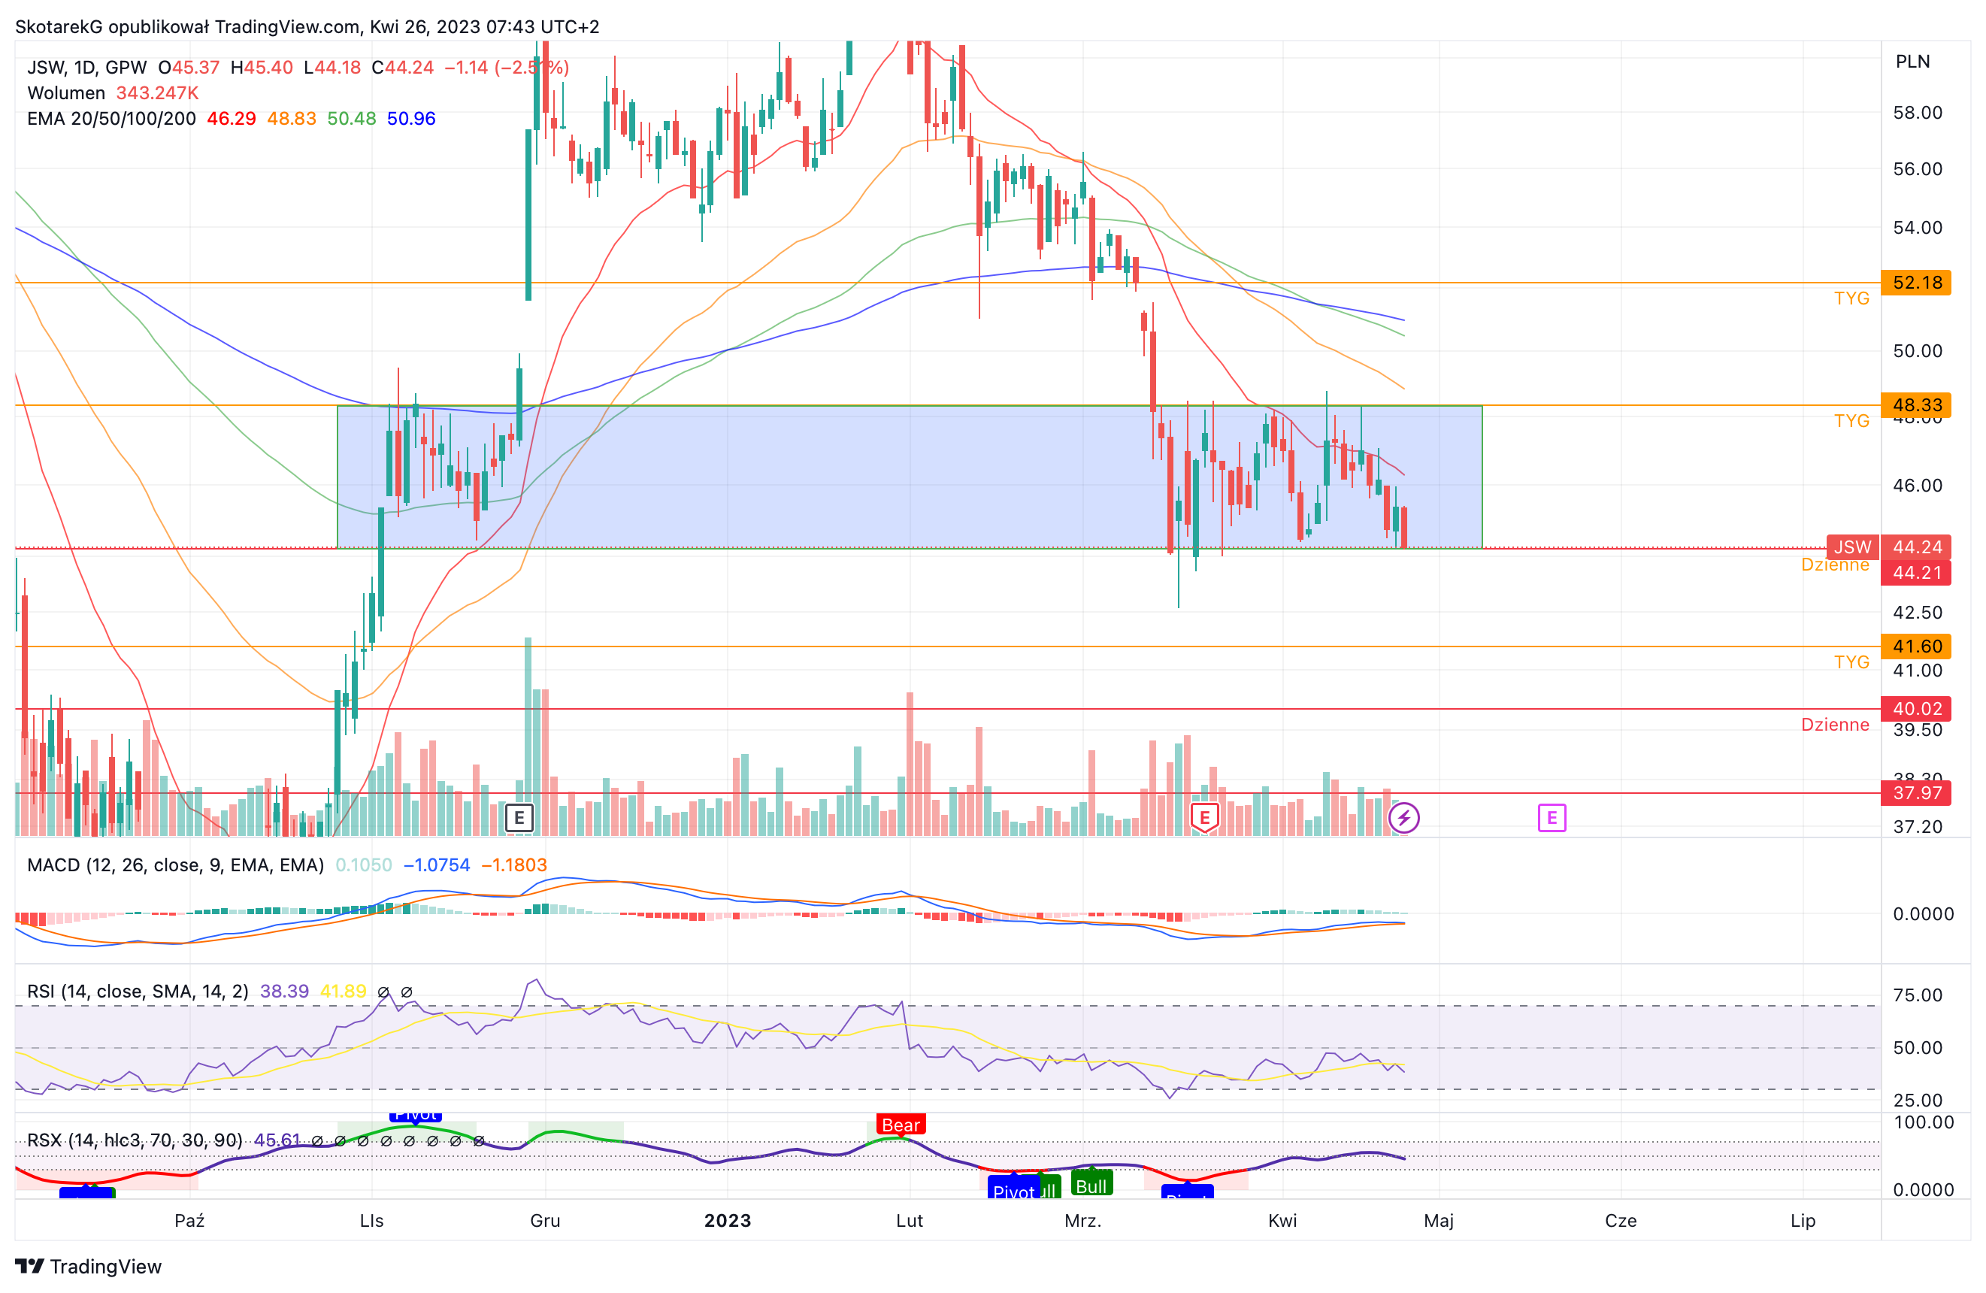Click the green Bull marker on the RSX panel
This screenshot has width=1986, height=1293.
point(1092,1186)
